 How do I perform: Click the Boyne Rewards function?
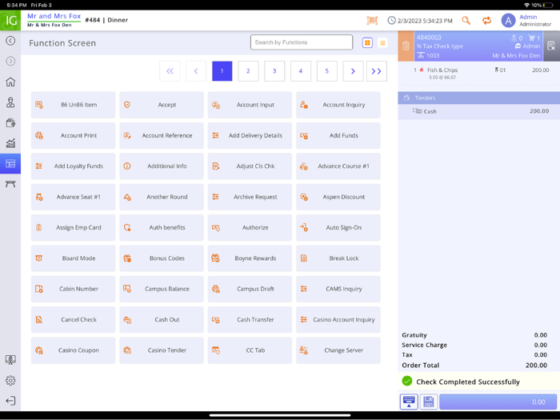click(x=250, y=258)
